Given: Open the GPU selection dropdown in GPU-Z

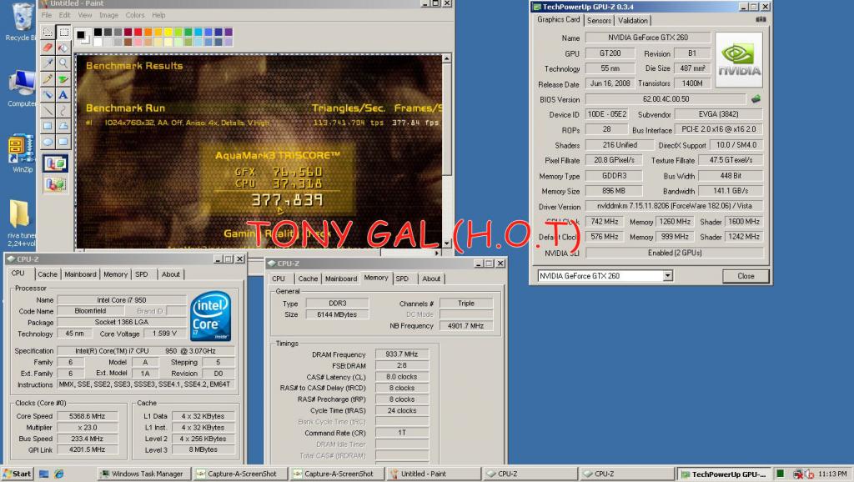Looking at the screenshot, I should (x=668, y=276).
